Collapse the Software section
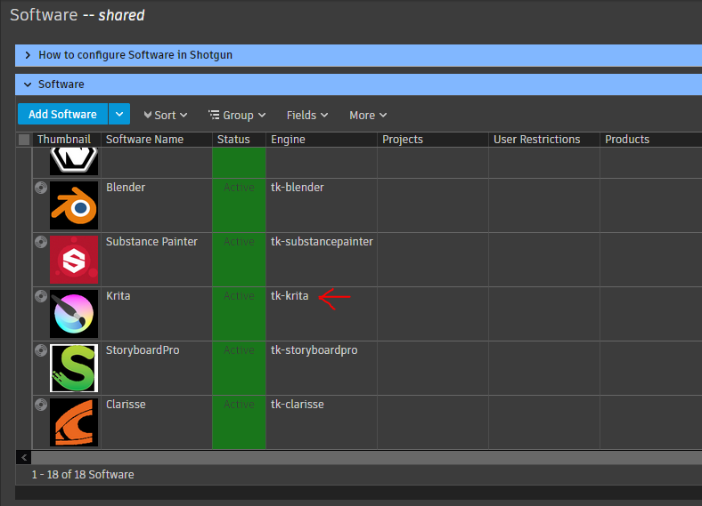Image resolution: width=702 pixels, height=506 pixels. coord(28,84)
